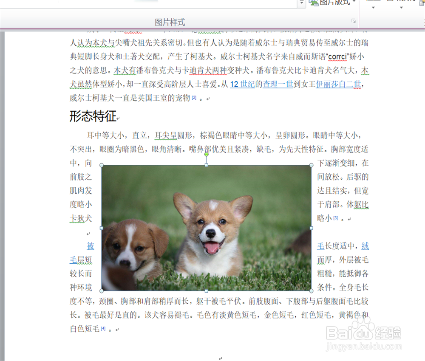Viewport: 425px width, 361px height.
Task: Click footnote reference [3] after 略小
Action: [336, 218]
